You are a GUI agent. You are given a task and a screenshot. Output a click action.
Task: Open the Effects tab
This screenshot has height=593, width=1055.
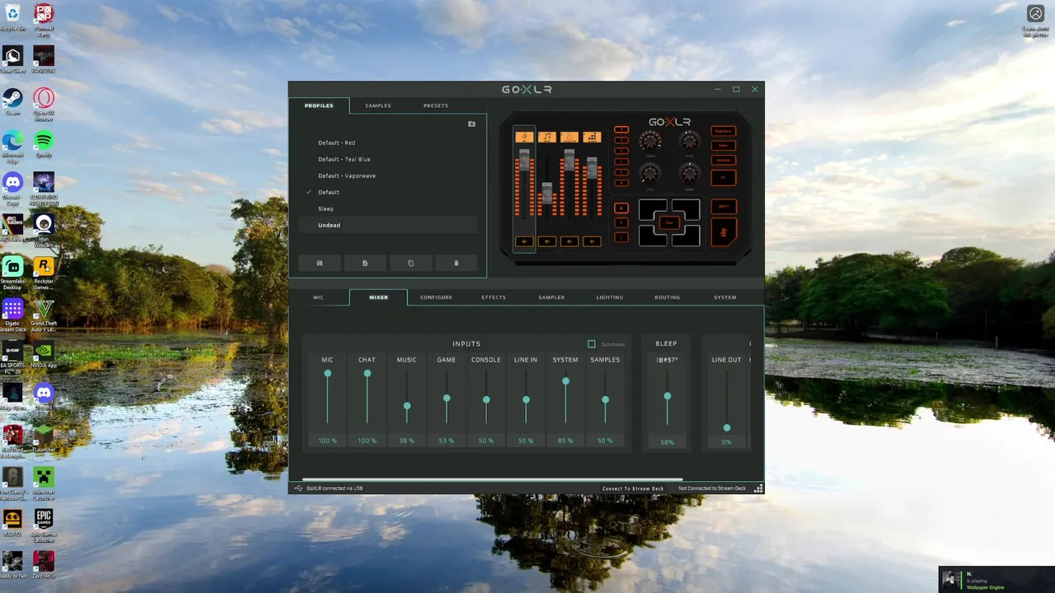(x=494, y=297)
